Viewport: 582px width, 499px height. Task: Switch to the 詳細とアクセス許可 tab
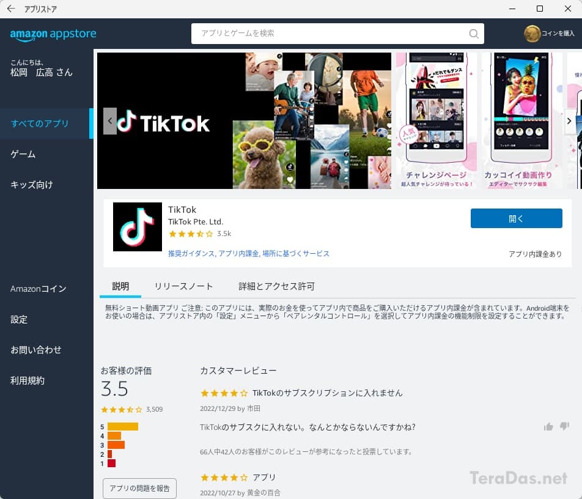276,287
